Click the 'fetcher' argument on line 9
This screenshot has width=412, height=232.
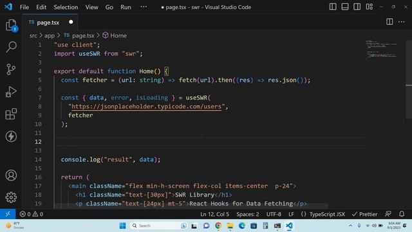[80, 115]
